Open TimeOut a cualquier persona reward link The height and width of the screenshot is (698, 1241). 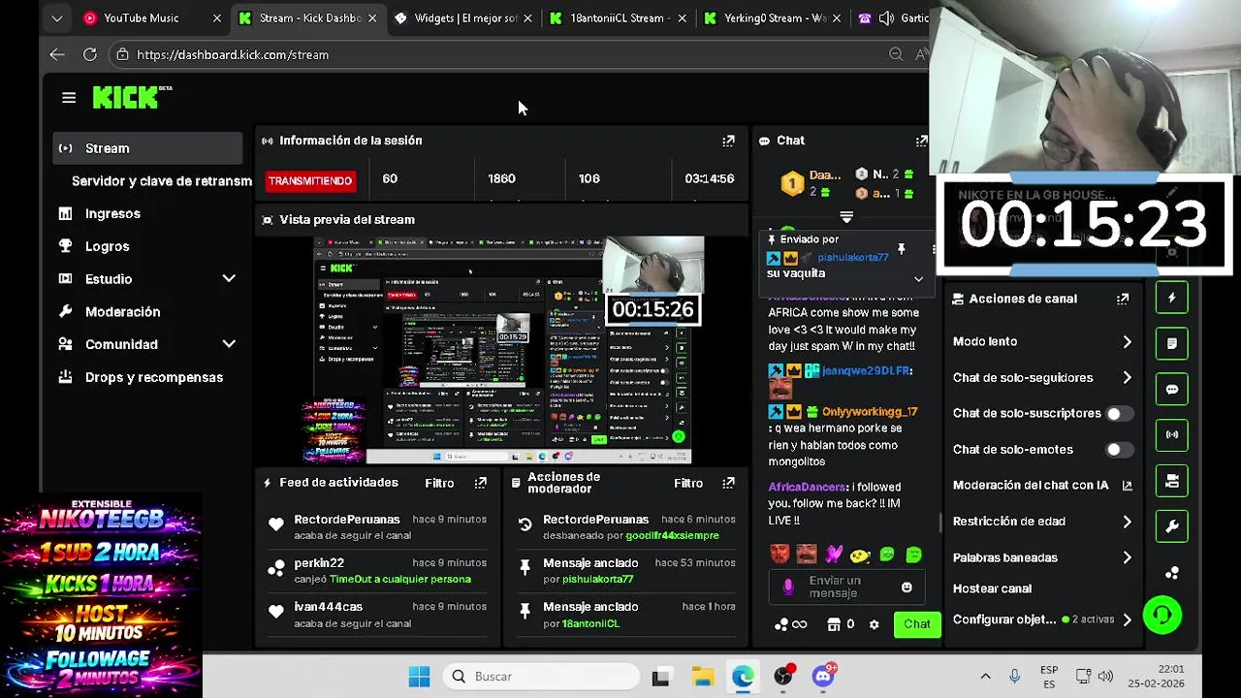tap(400, 579)
